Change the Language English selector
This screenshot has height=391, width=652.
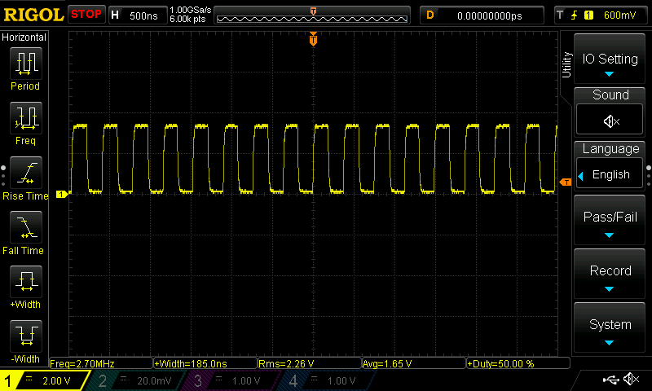coord(610,174)
